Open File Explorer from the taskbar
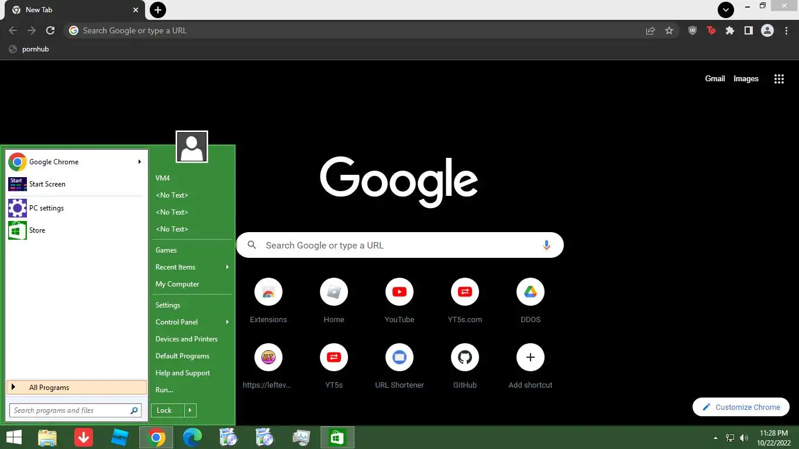Screen dimensions: 799x449 tap(47, 437)
